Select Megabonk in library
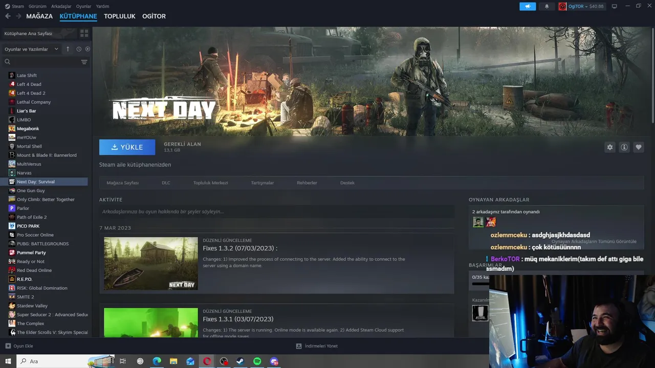The width and height of the screenshot is (655, 368). [28, 129]
